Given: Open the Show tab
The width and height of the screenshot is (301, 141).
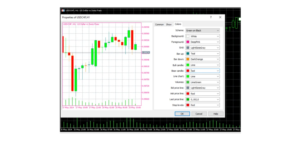Looking at the screenshot, I should click(x=169, y=24).
